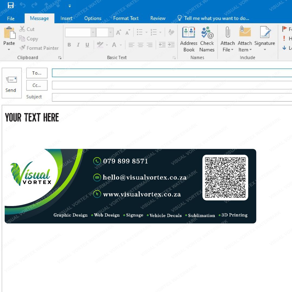Open the Basic Text dialog launcher

point(174,58)
